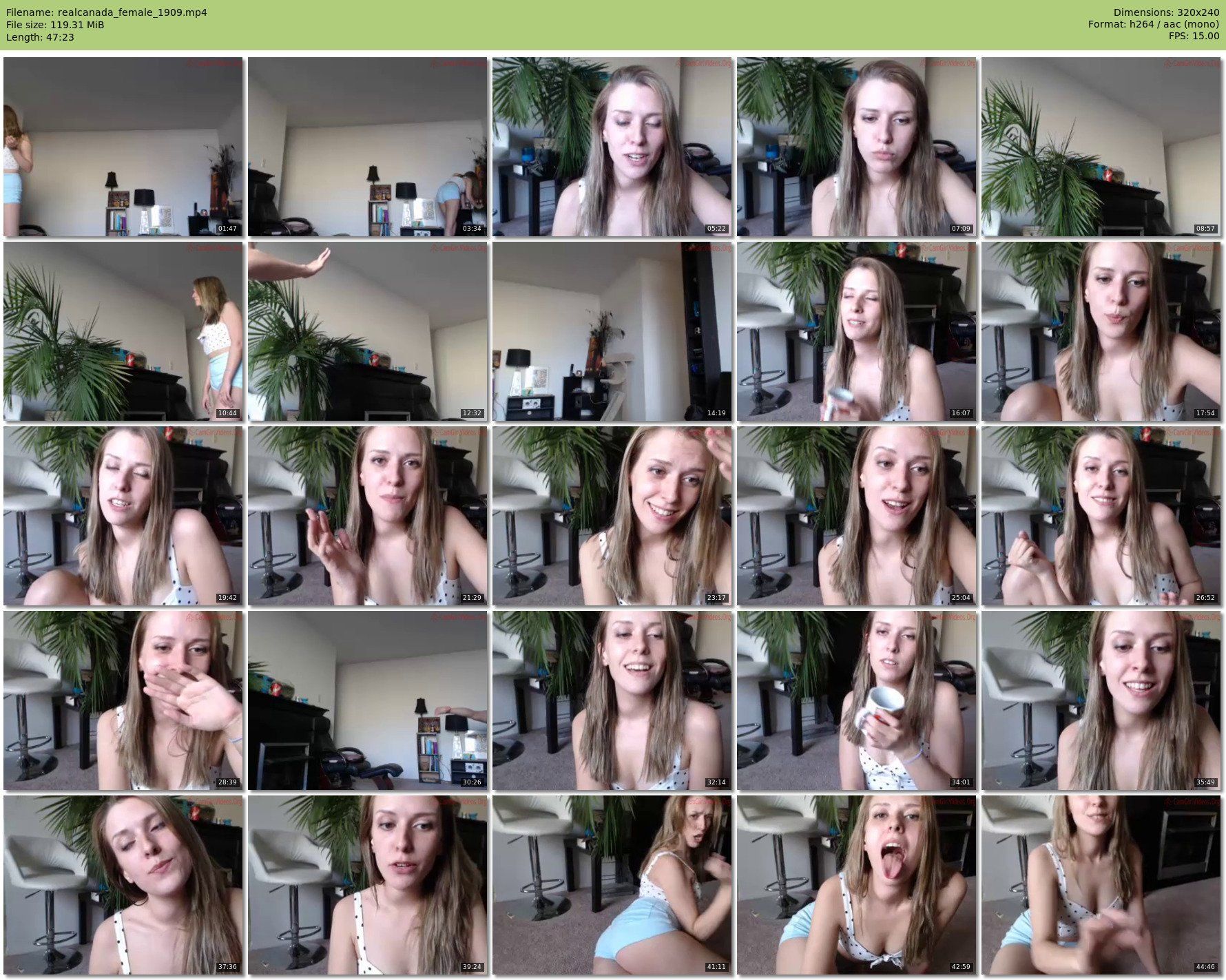Open the frame timestamped 16:07
Screen dimensions: 1226x980
click(856, 331)
